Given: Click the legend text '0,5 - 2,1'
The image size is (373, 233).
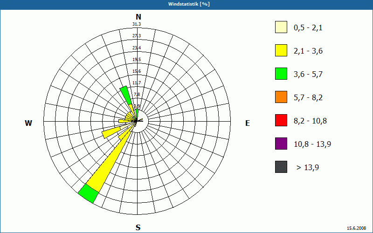Looking at the screenshot, I should [308, 28].
